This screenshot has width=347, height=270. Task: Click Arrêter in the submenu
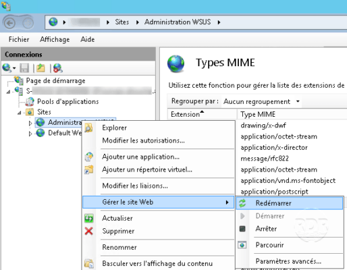point(290,229)
